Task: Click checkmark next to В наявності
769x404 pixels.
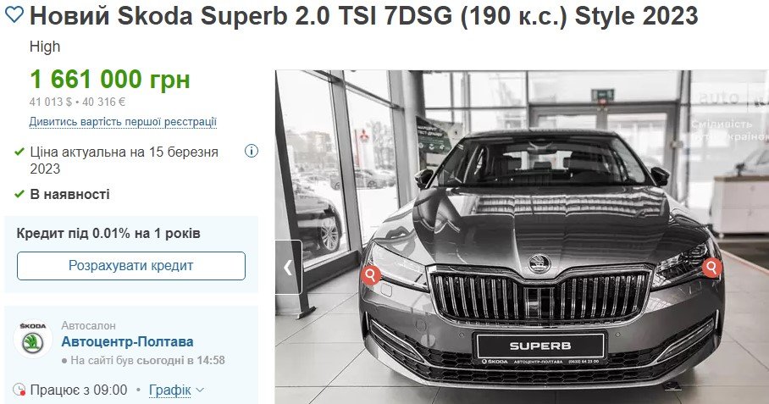Action: [x=19, y=194]
